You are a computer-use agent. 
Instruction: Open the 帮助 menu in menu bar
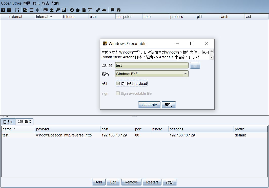coord(55,3)
